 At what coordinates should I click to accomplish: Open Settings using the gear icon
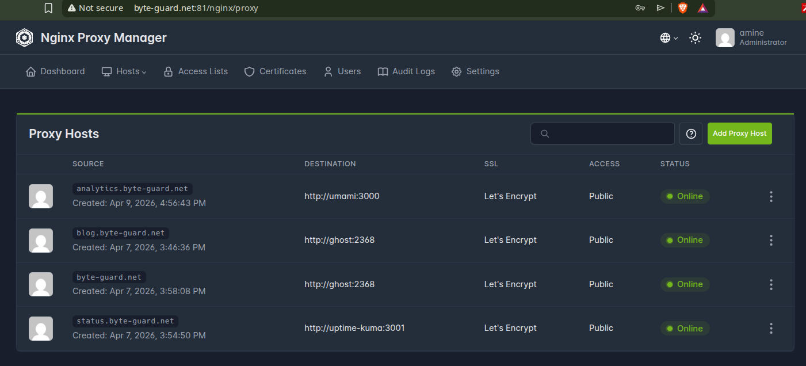(x=456, y=71)
